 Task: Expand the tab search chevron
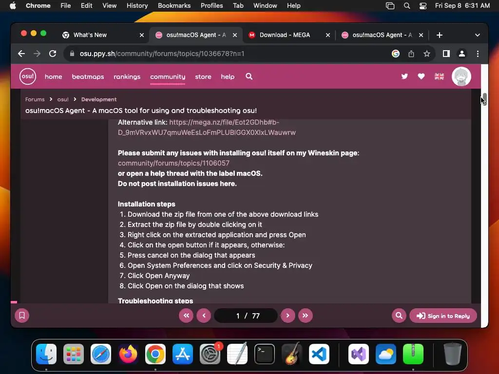pos(478,35)
